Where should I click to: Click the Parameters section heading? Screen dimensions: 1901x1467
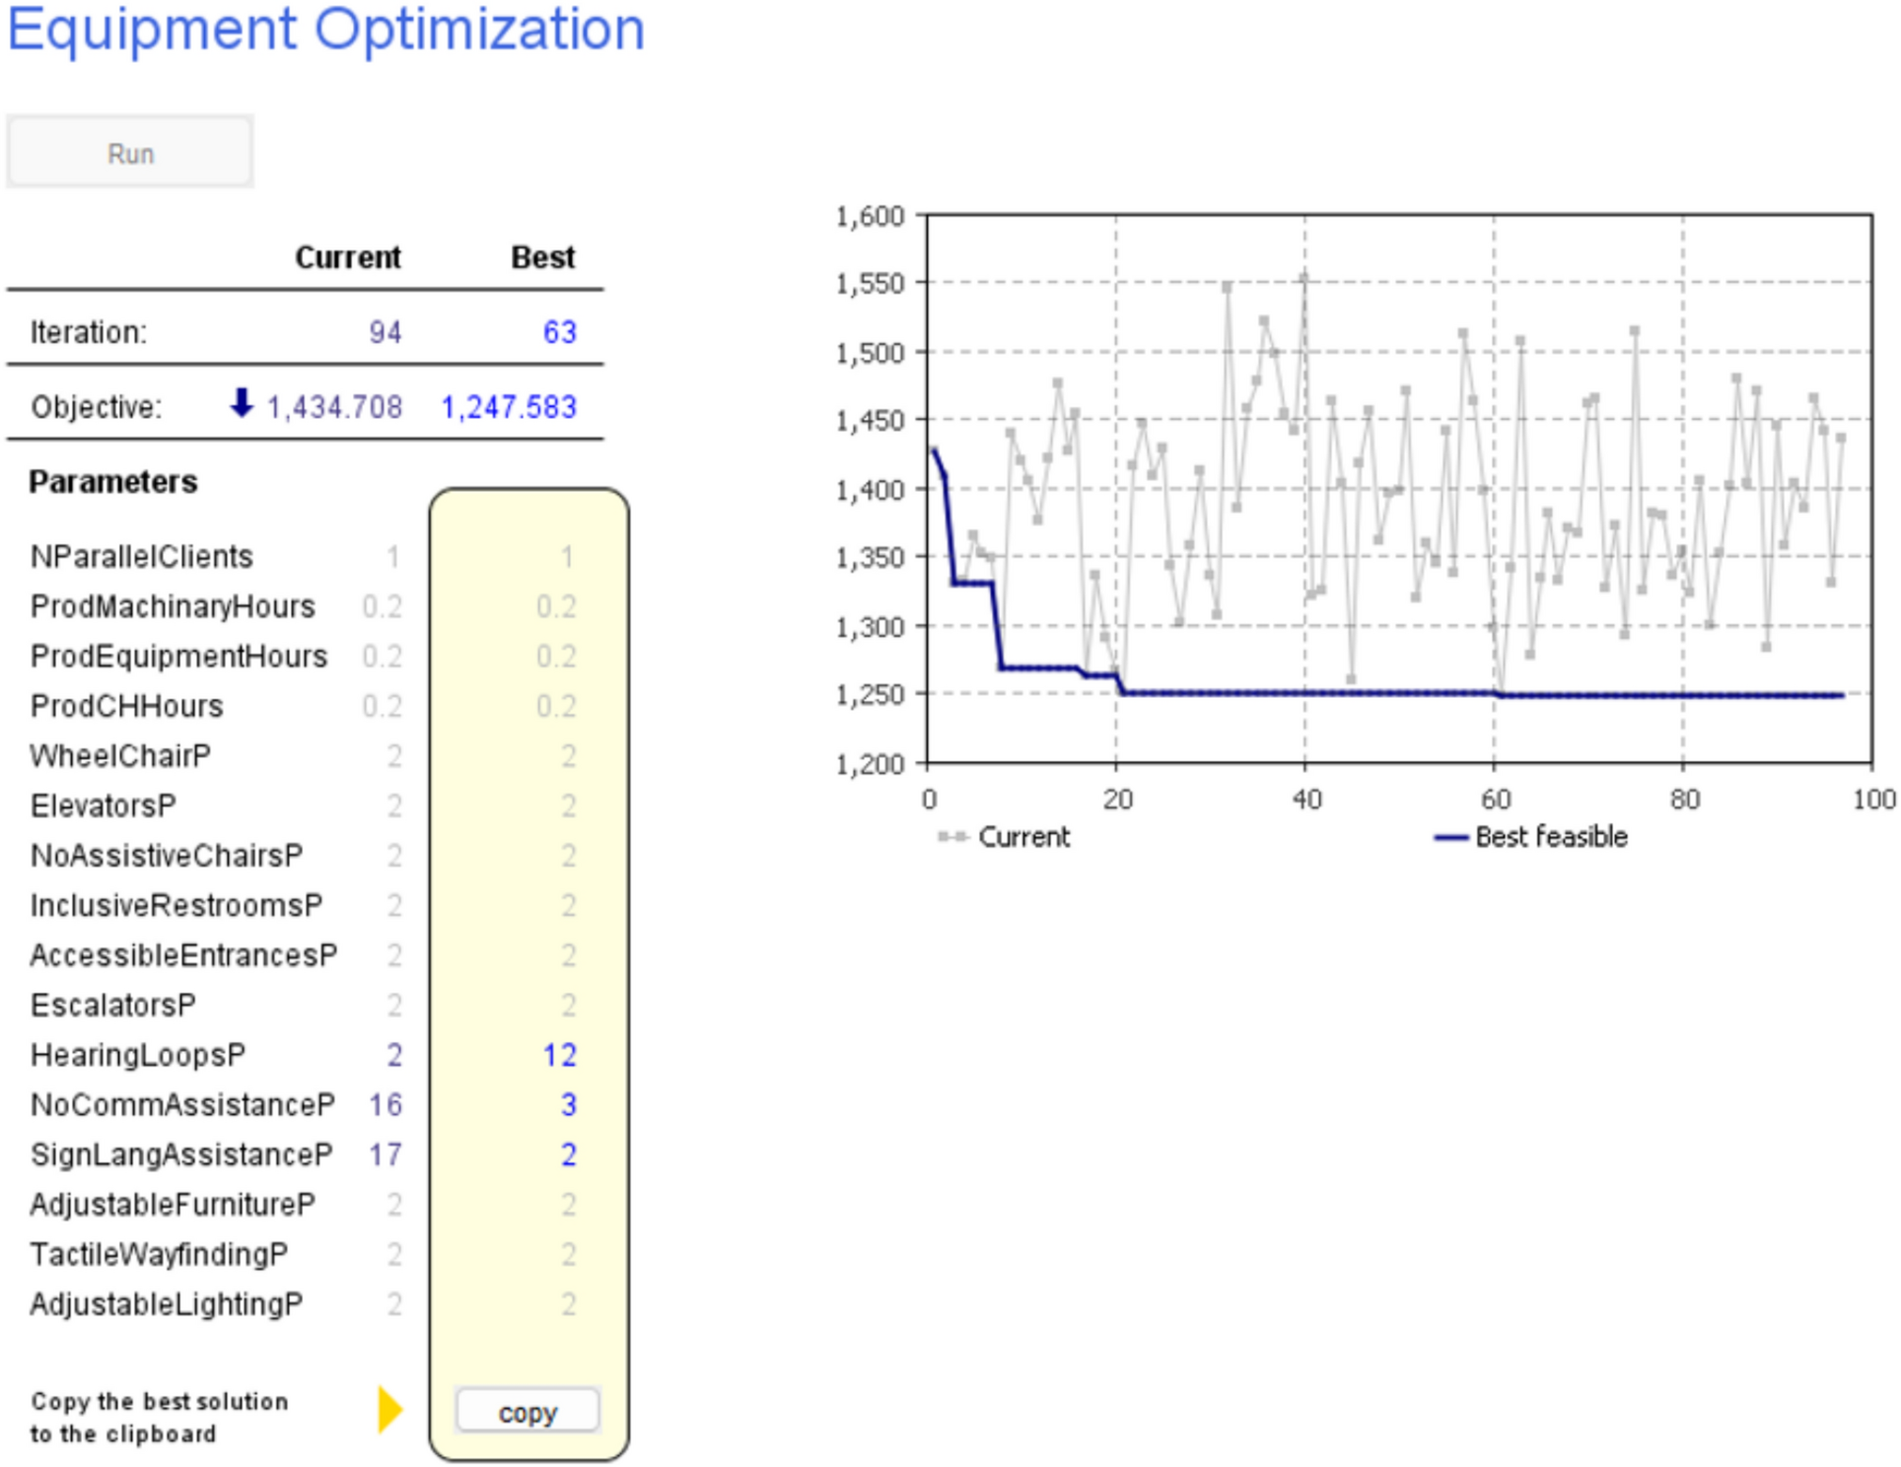(x=113, y=482)
